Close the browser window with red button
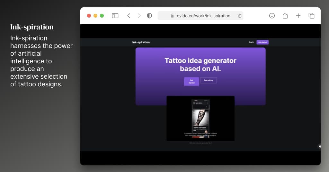Image resolution: width=329 pixels, height=172 pixels. pyautogui.click(x=89, y=16)
